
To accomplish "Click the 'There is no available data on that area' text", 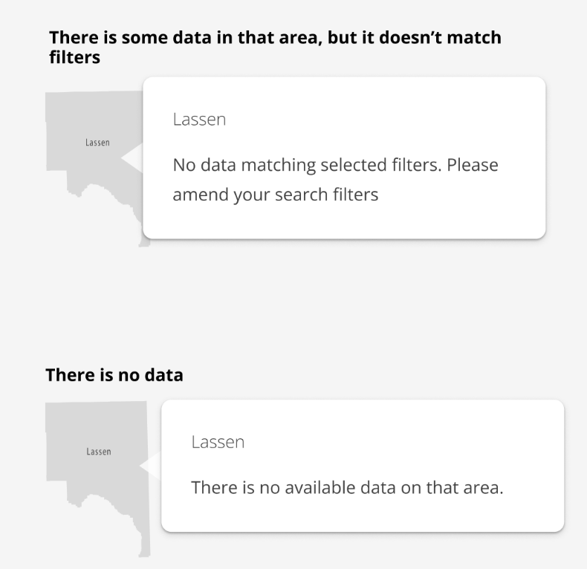I will pos(347,488).
